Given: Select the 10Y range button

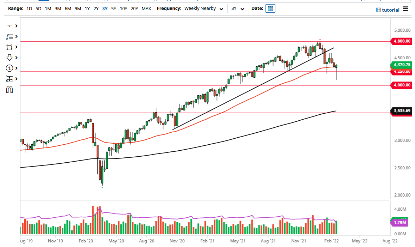Looking at the screenshot, I should pos(123,8).
